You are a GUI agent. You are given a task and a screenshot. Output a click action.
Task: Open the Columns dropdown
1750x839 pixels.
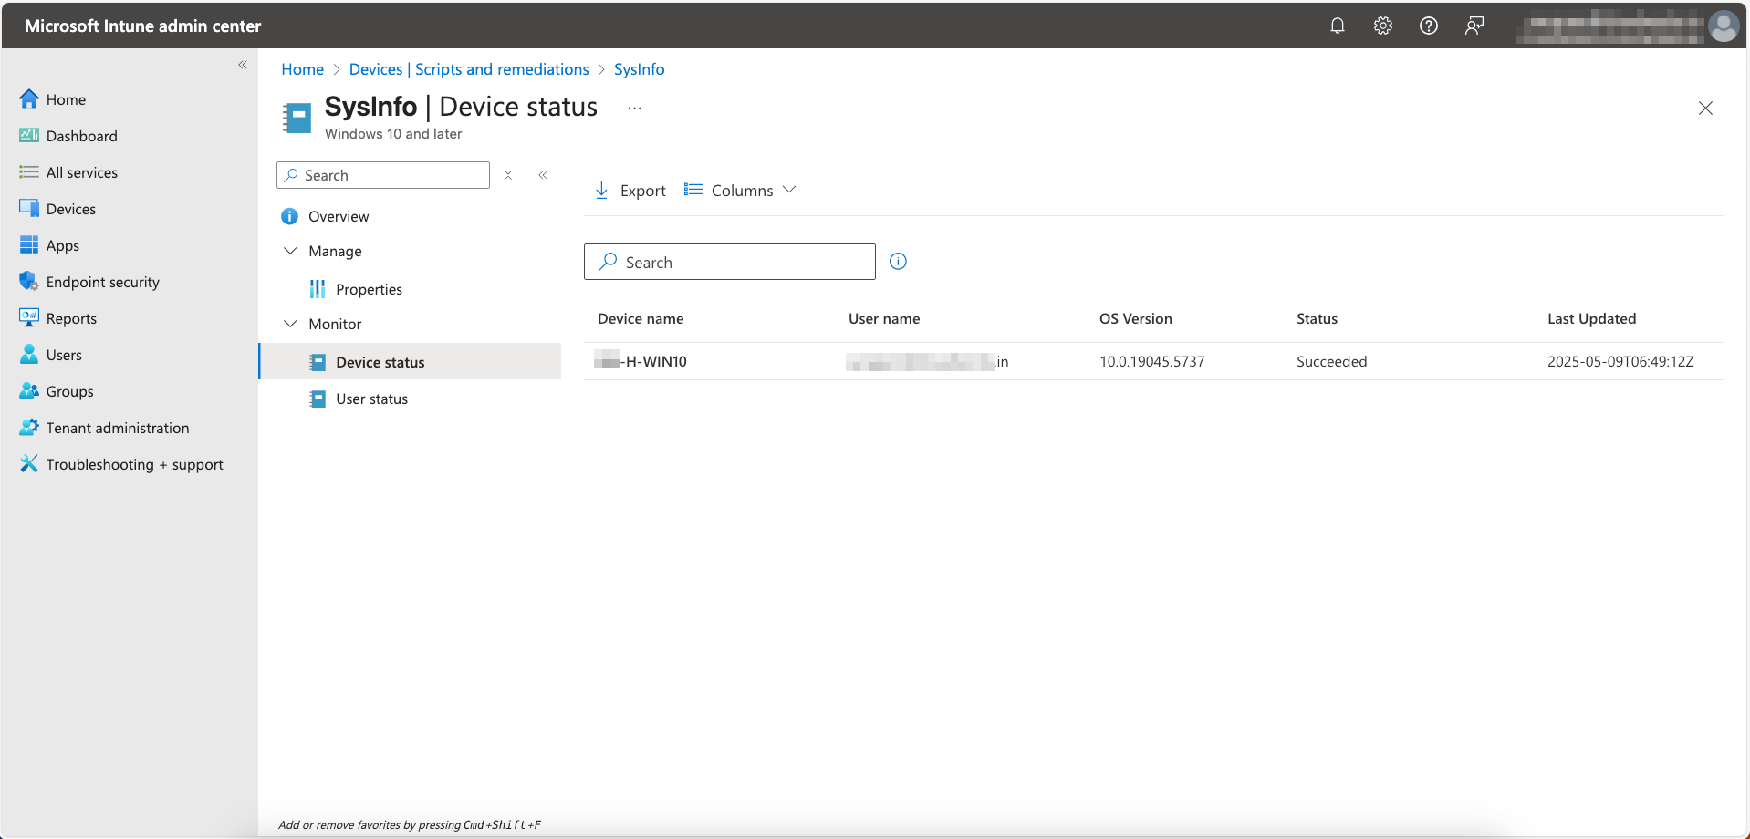(740, 190)
